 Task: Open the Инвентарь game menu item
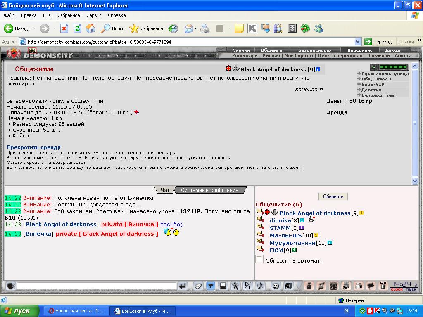pos(245,56)
